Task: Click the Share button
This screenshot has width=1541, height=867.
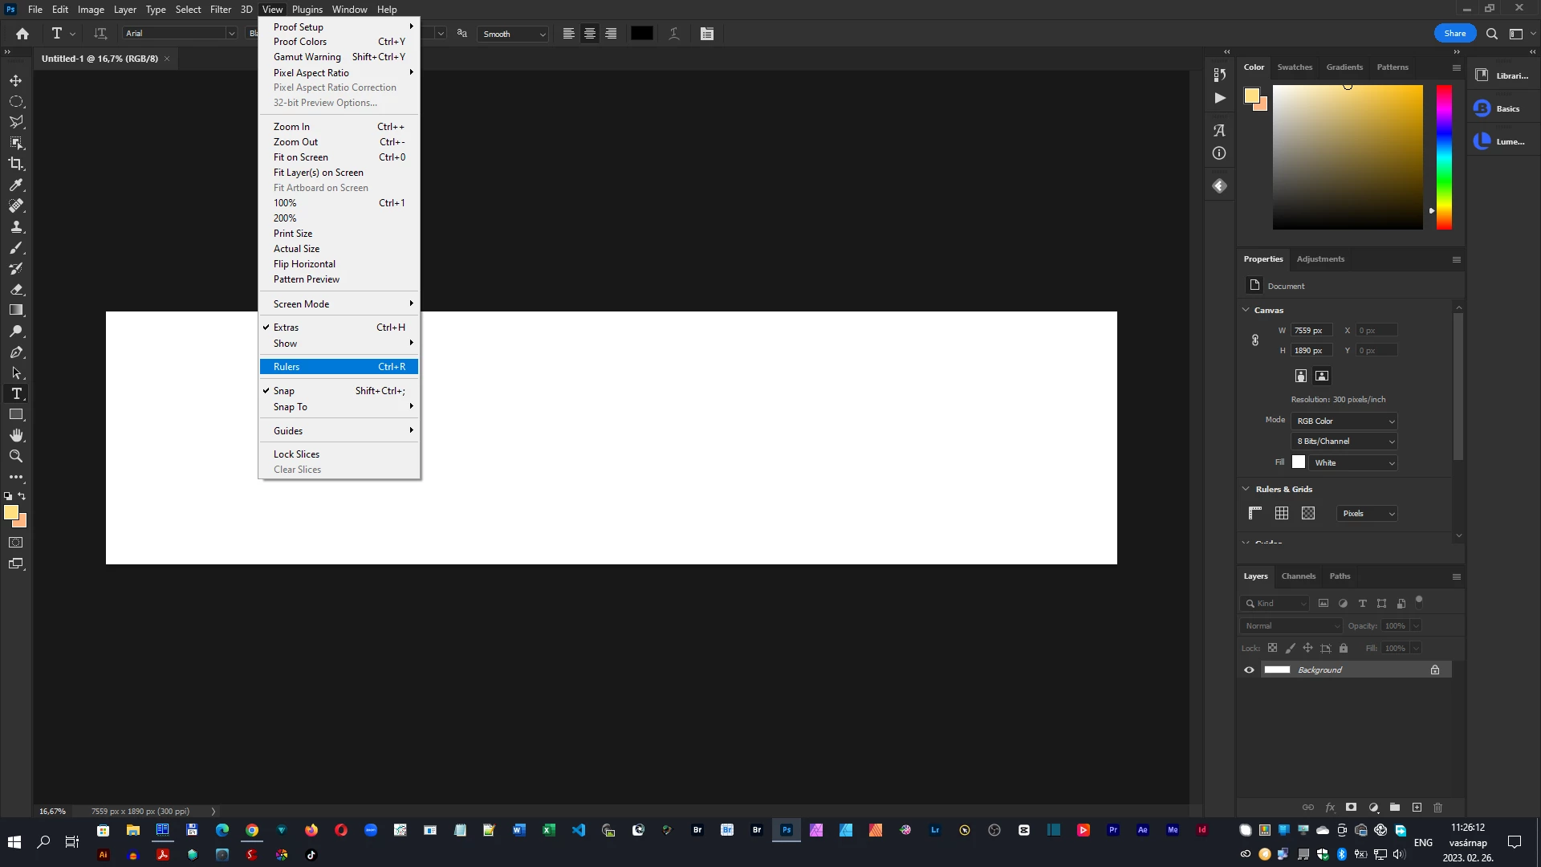Action: click(x=1454, y=34)
